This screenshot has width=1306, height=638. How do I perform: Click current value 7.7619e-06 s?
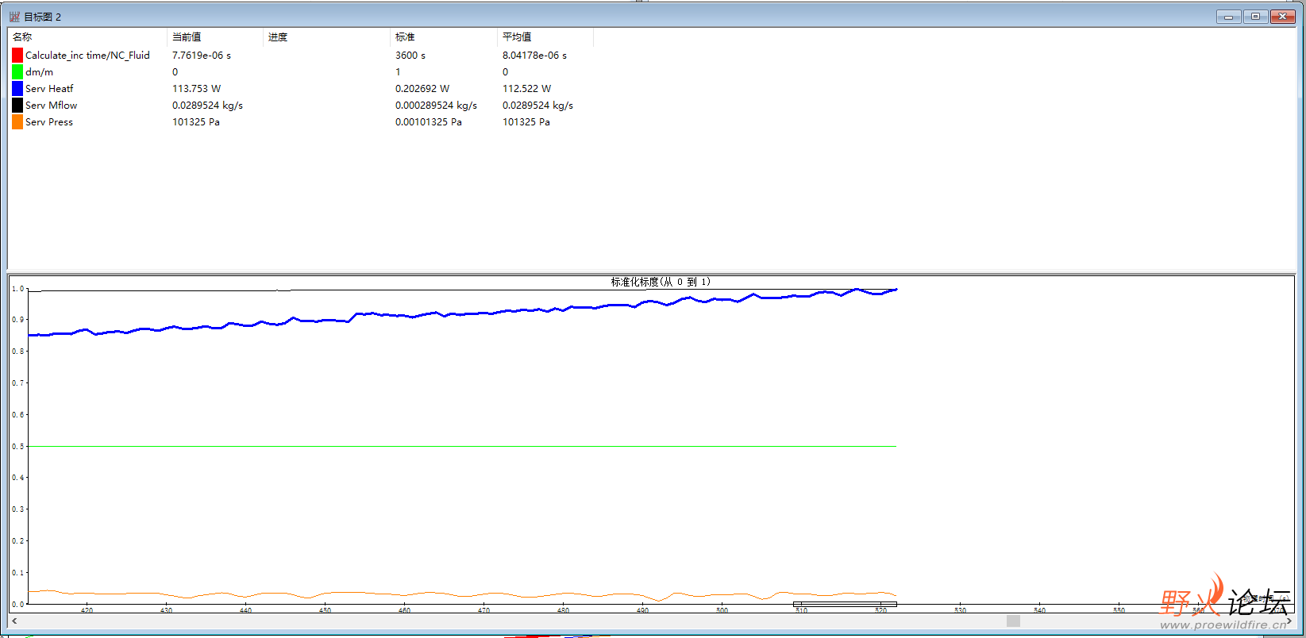pos(202,56)
